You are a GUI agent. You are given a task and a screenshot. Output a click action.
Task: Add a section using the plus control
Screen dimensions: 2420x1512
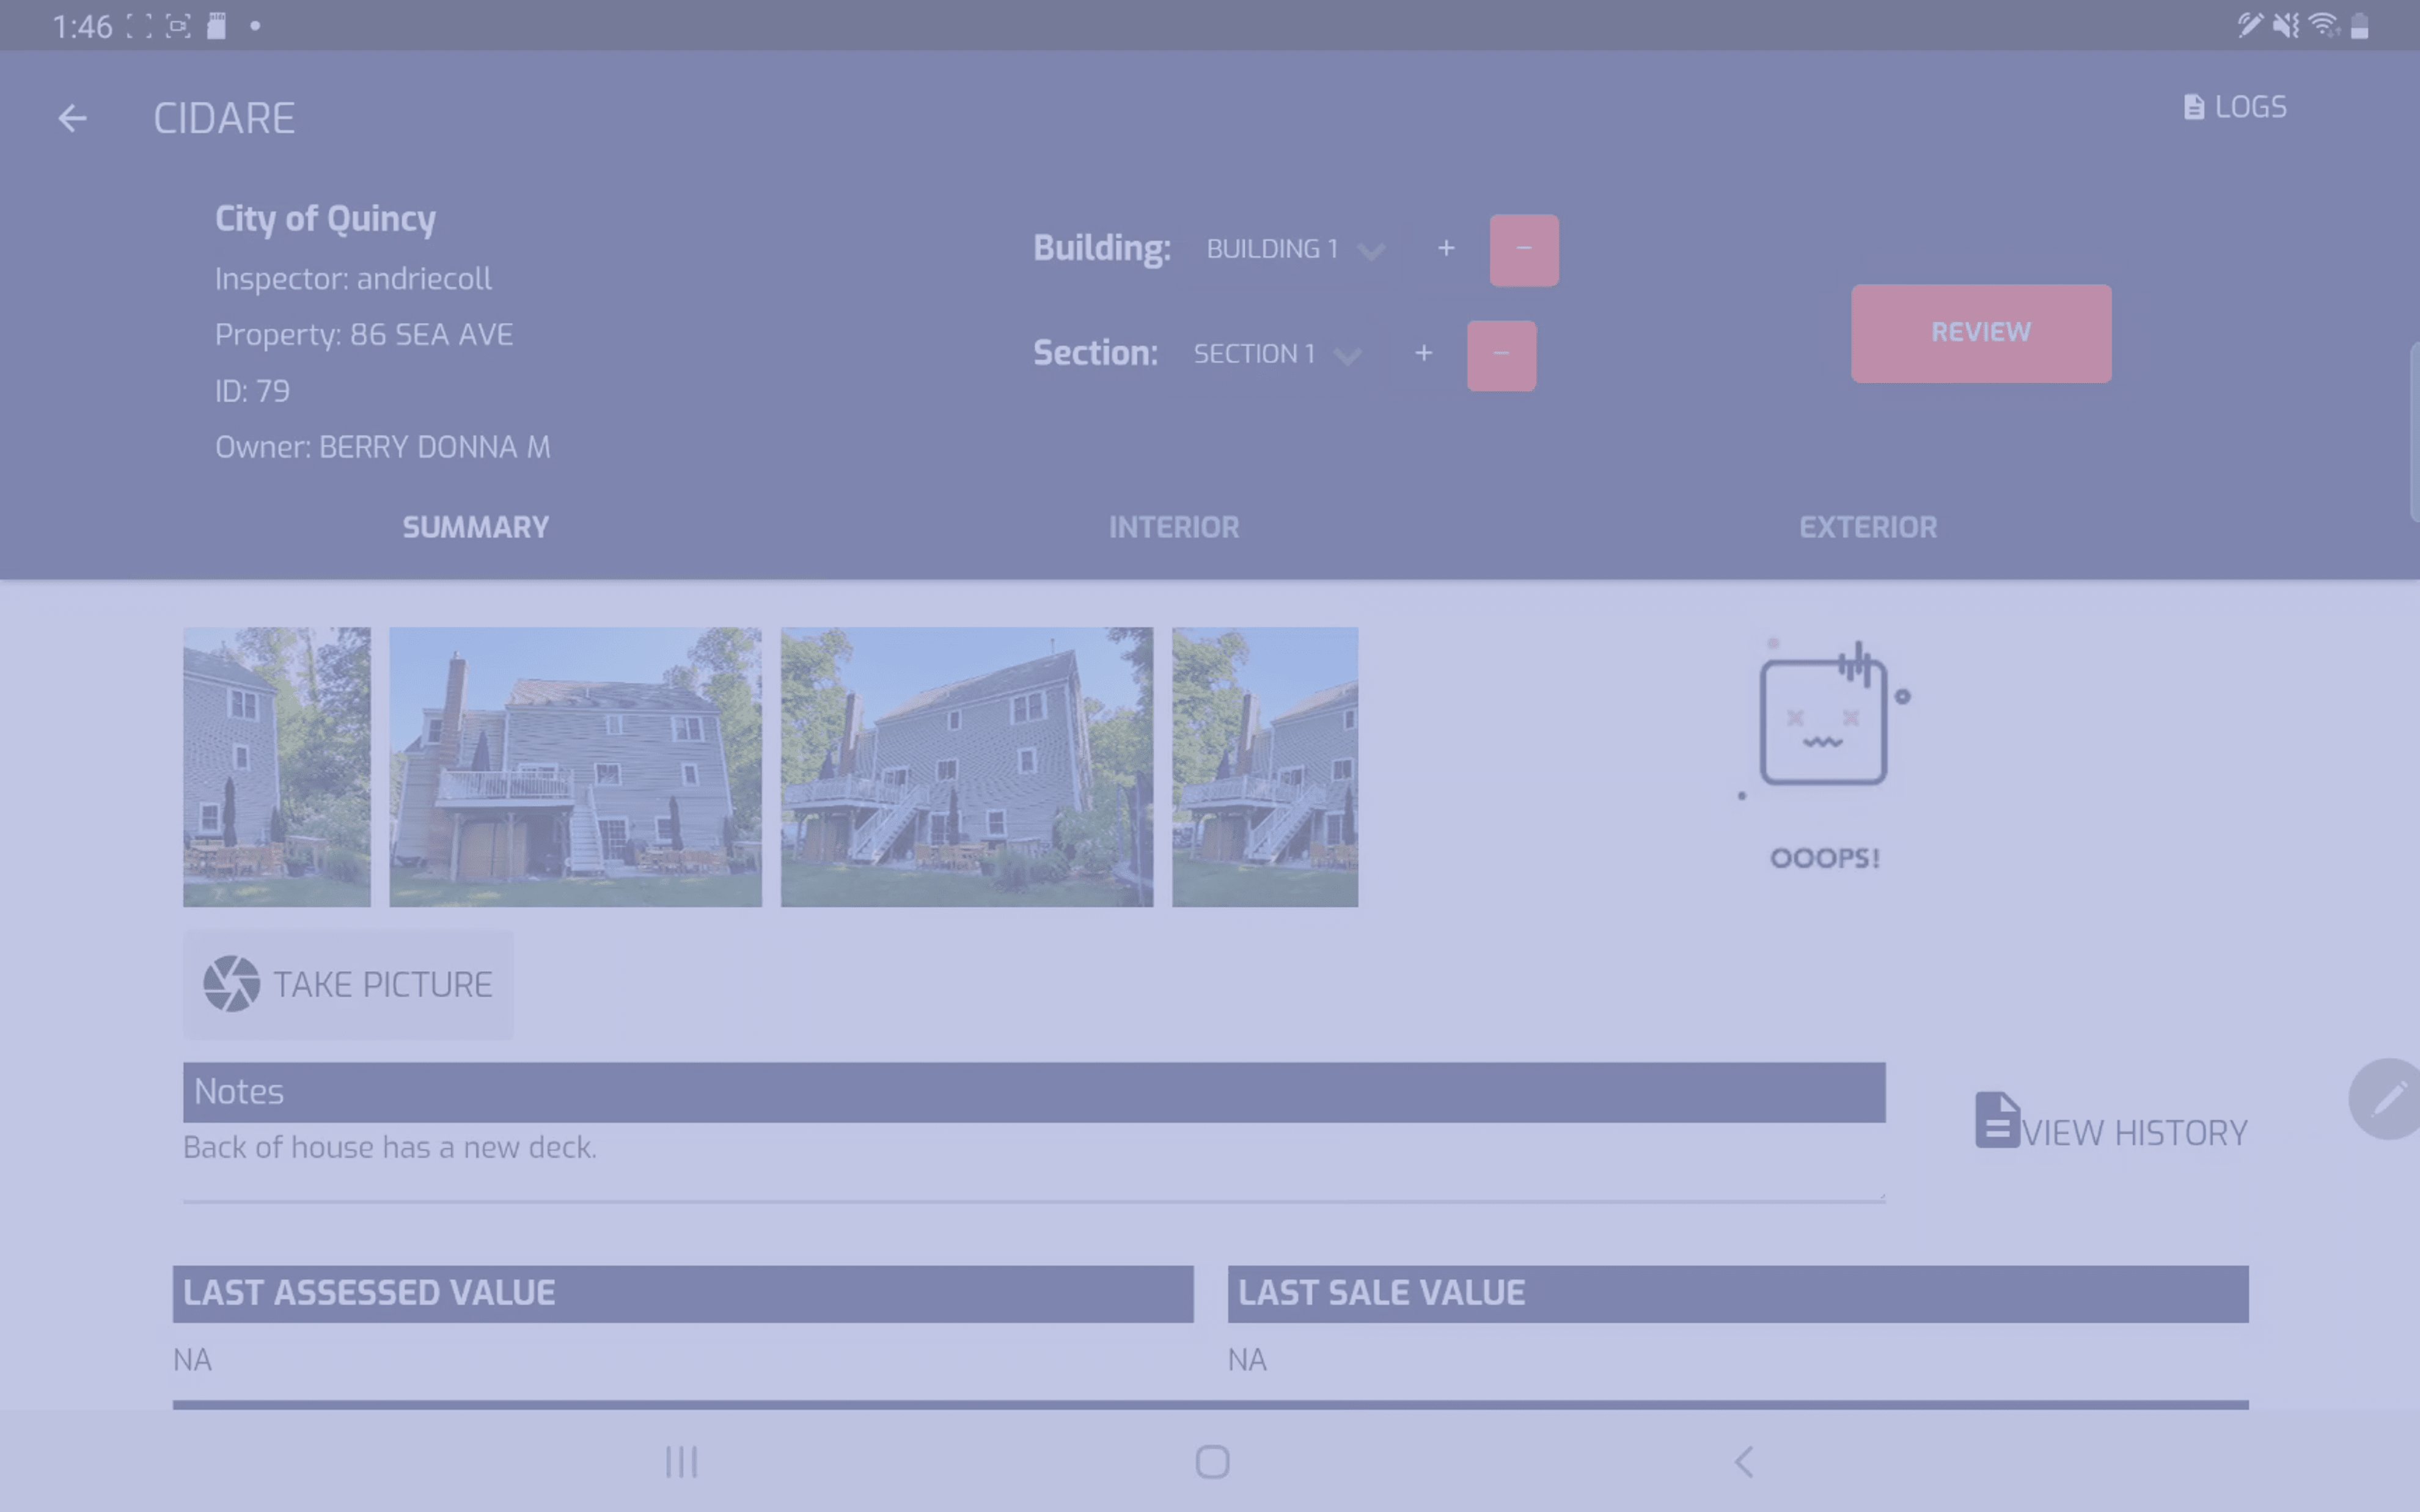1424,354
